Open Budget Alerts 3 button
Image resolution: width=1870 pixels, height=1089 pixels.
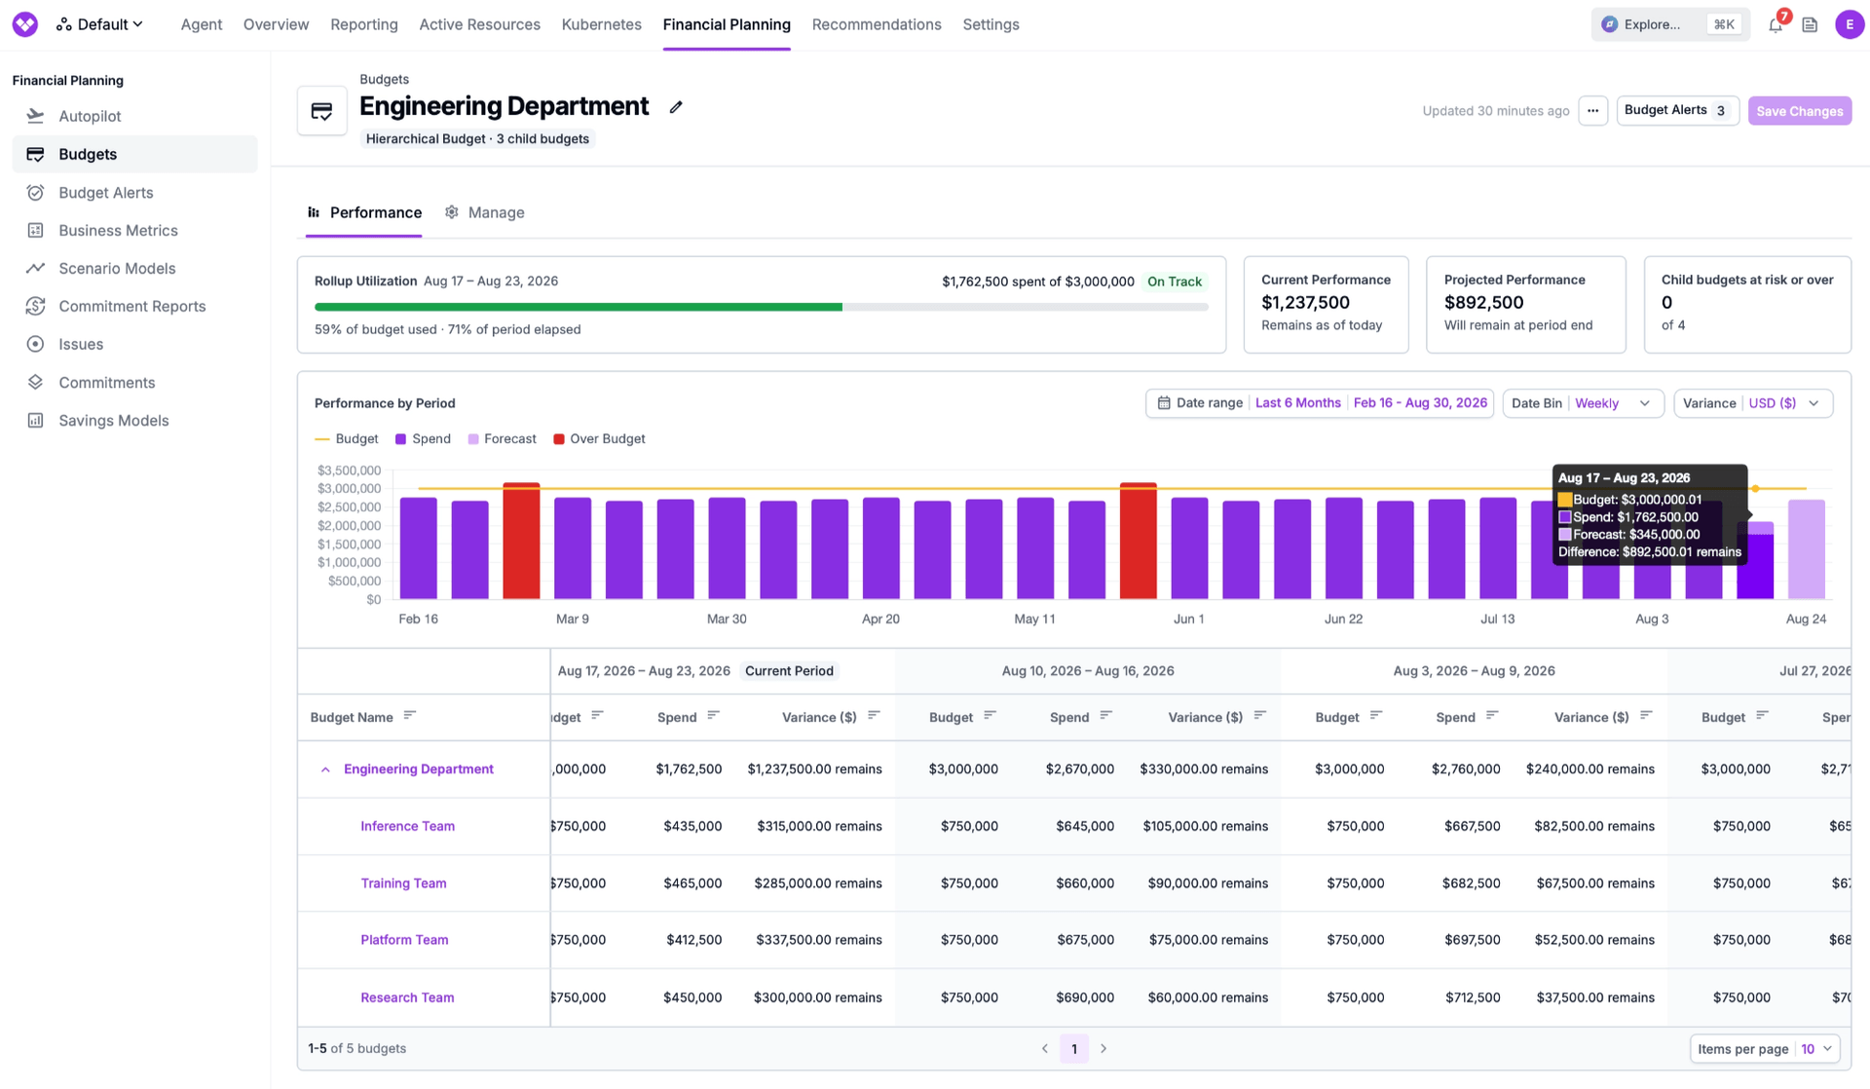[1677, 111]
